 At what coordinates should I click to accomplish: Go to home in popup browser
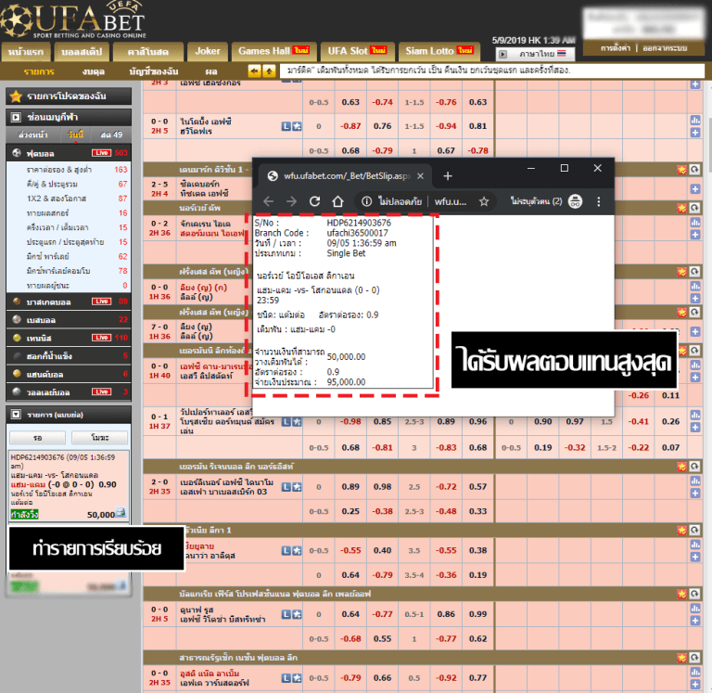pyautogui.click(x=337, y=201)
